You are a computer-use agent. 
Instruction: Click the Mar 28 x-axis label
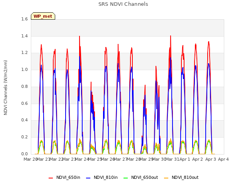[x=134, y=159]
